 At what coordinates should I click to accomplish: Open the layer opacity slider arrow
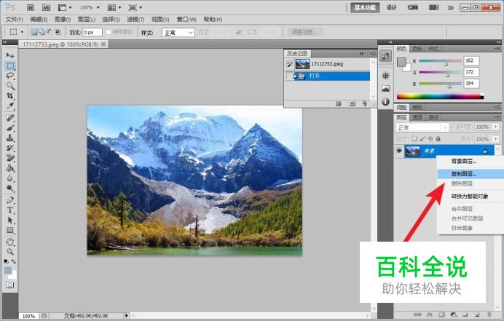(x=496, y=127)
